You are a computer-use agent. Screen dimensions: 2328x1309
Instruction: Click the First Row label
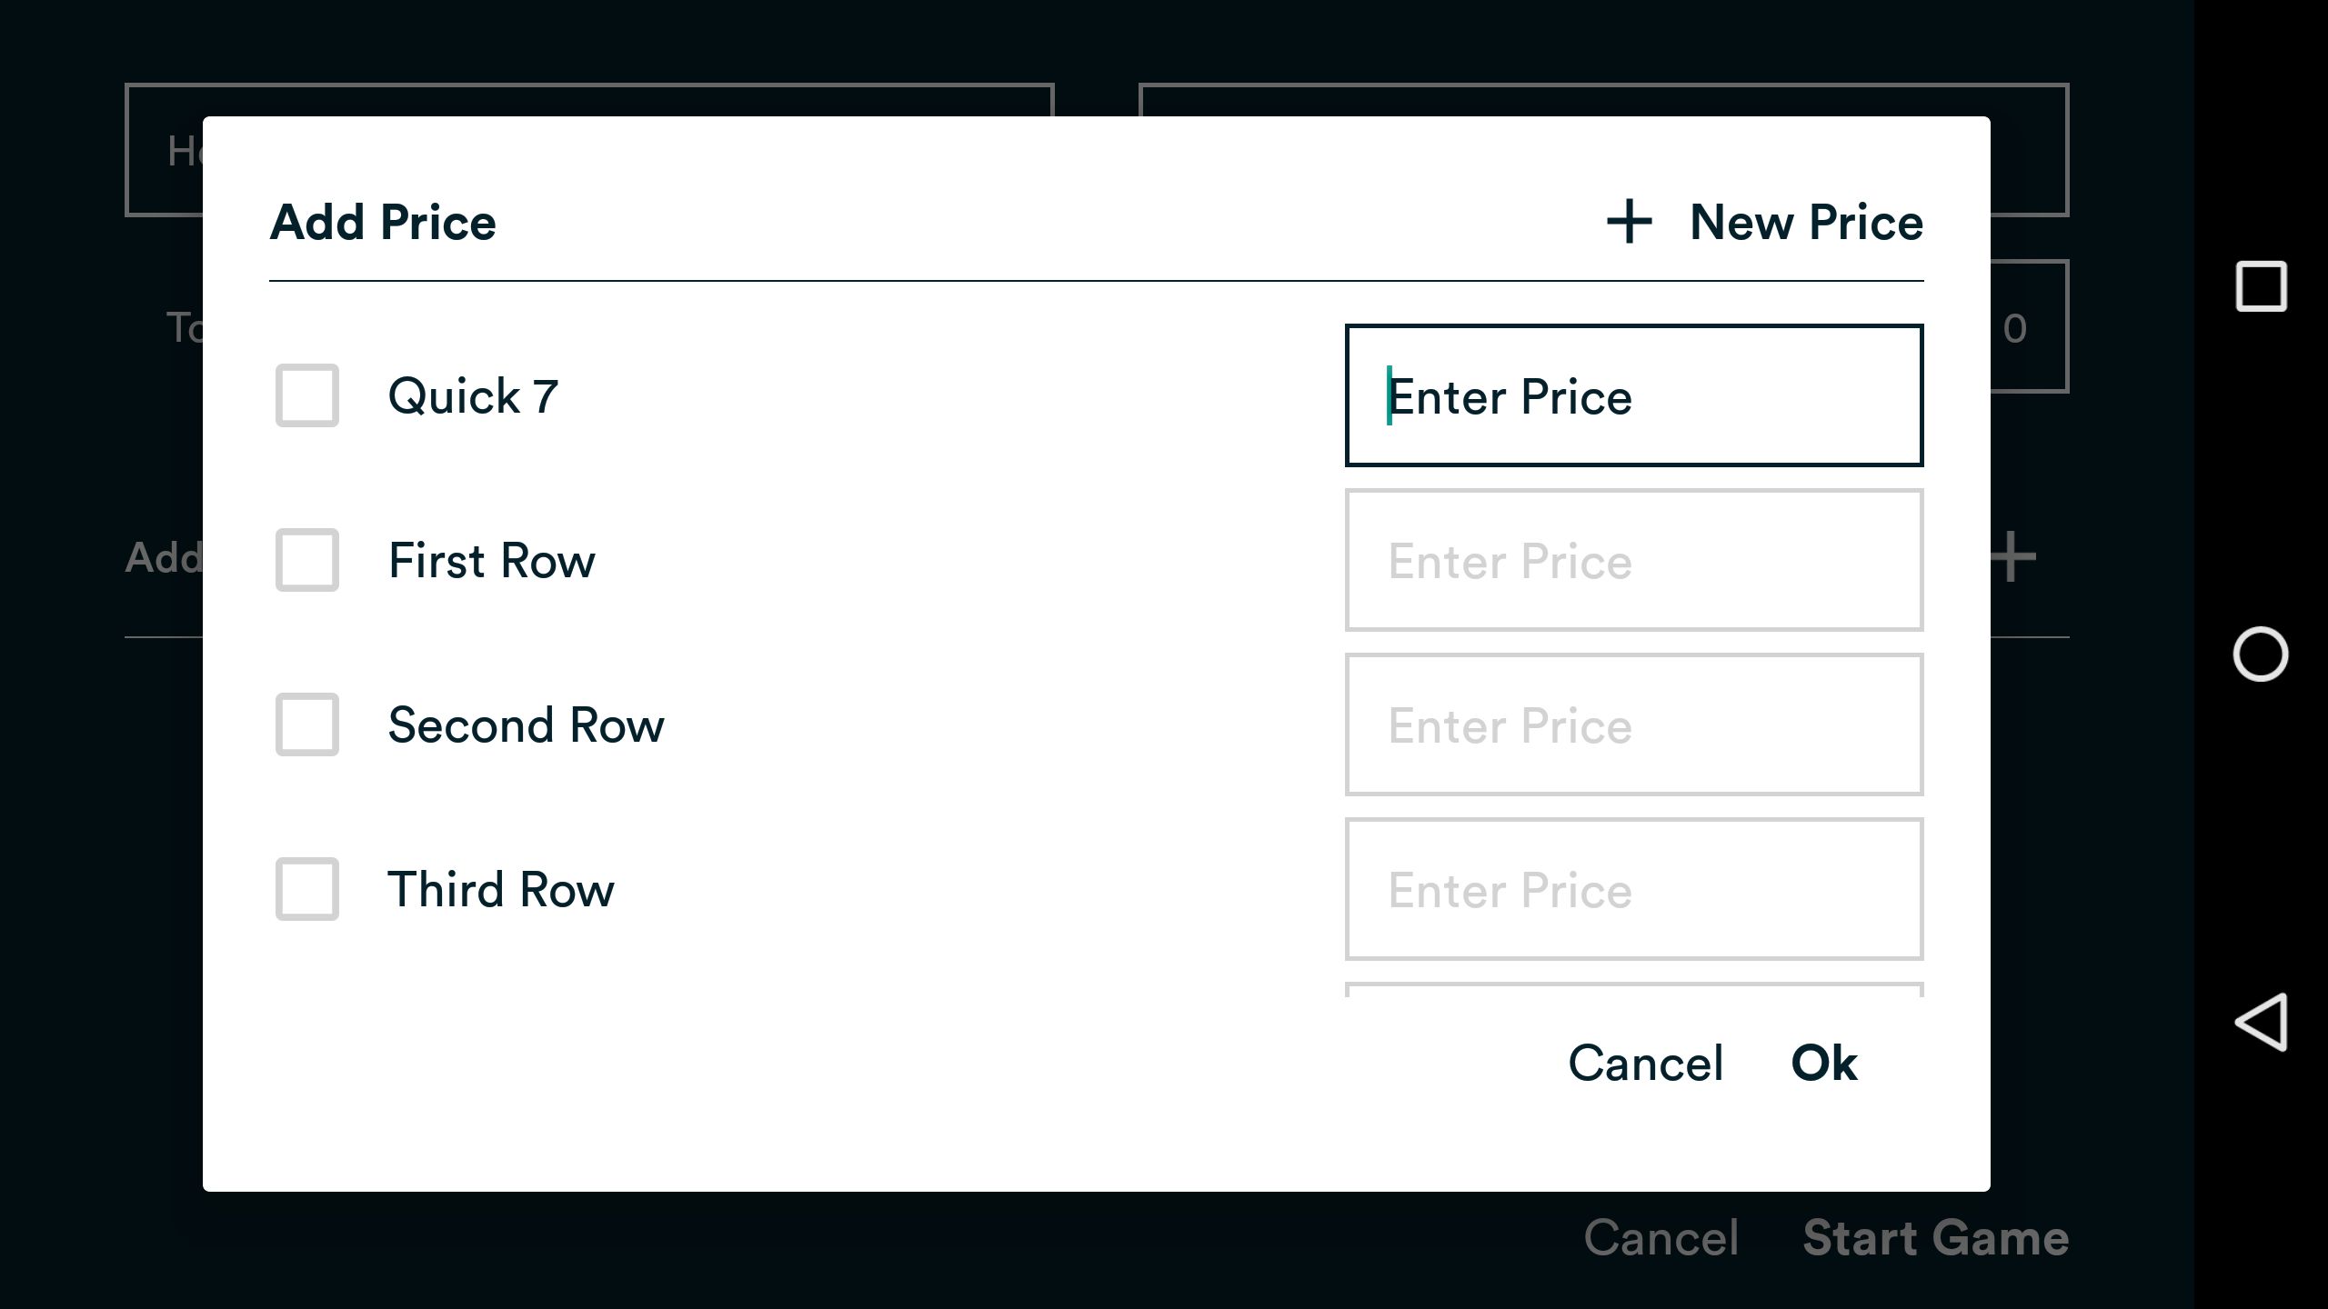coord(491,561)
